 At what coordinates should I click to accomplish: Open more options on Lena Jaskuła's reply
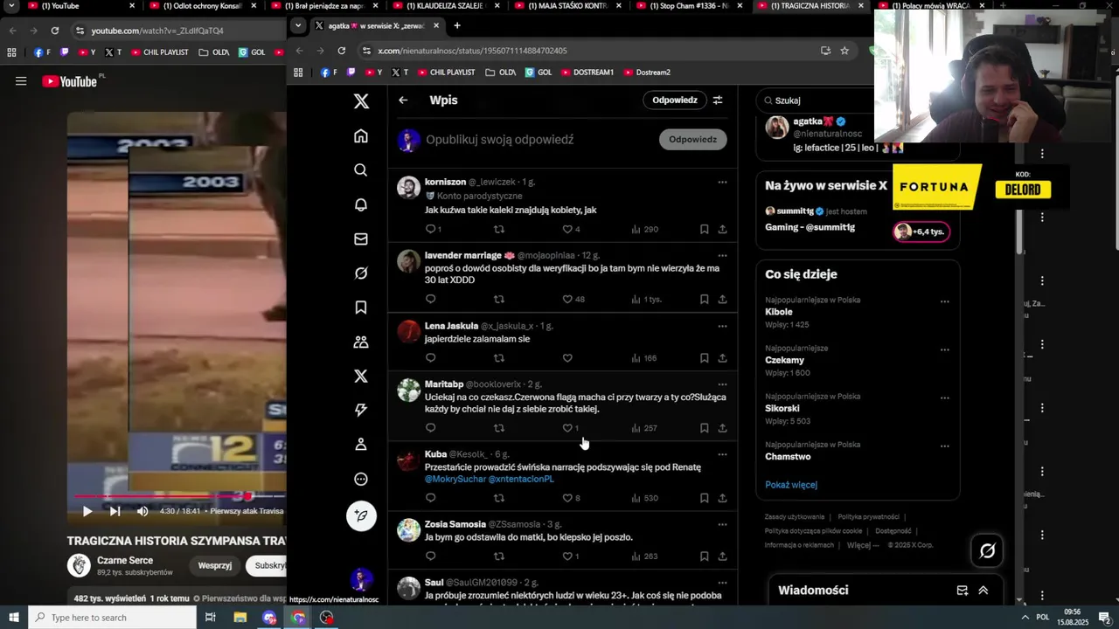[x=722, y=327]
